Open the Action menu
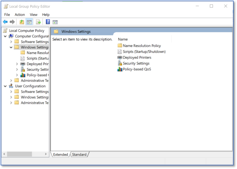This screenshot has width=237, height=169. pyautogui.click(x=20, y=15)
